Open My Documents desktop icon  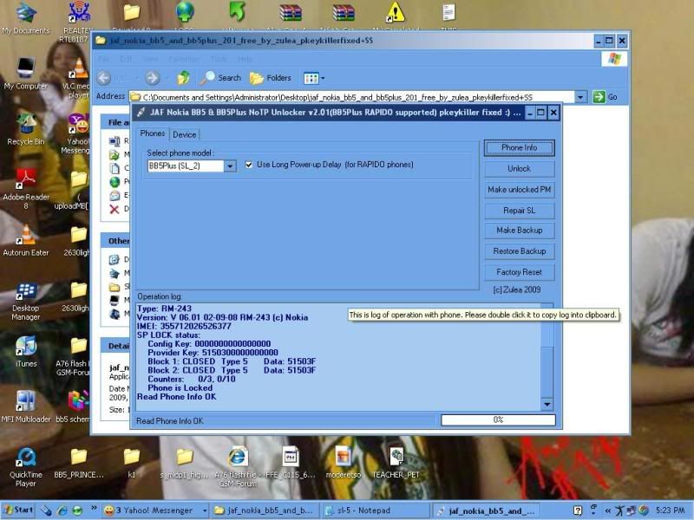pos(26,17)
